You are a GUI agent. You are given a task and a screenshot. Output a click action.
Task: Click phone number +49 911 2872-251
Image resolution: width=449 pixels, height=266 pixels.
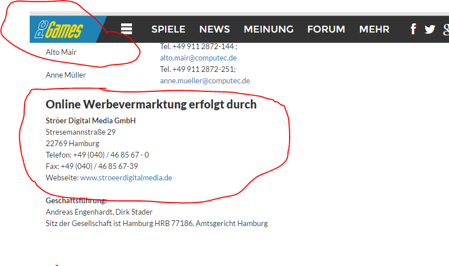pos(203,69)
